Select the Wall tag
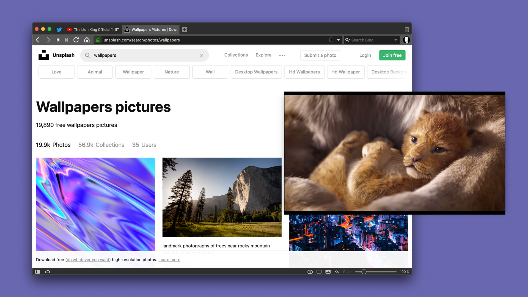The height and width of the screenshot is (297, 528). pos(210,72)
